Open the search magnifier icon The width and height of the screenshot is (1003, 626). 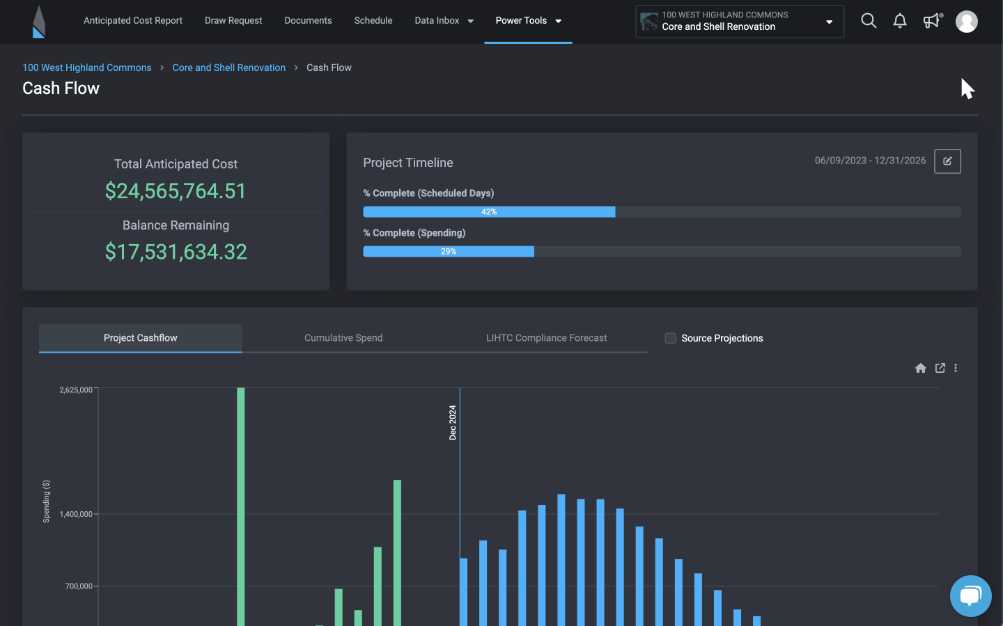[869, 21]
